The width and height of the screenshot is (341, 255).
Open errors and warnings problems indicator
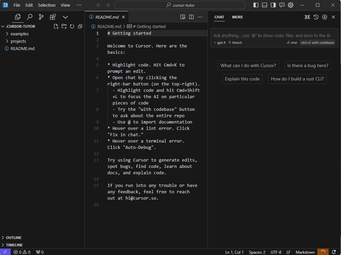(x=22, y=252)
